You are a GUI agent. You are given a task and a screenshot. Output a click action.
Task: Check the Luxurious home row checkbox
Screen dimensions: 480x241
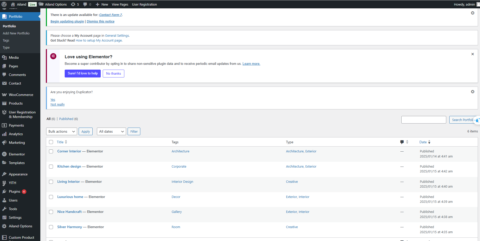(x=51, y=197)
